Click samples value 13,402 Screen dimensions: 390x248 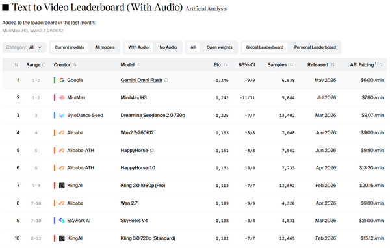[287, 116]
